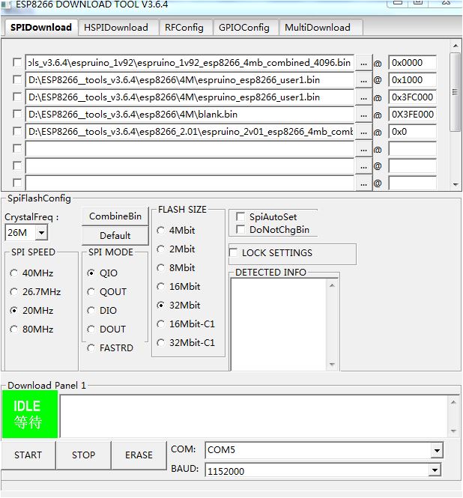This screenshot has width=463, height=498.
Task: Tick the DoNotChgBin checkbox
Action: [240, 230]
